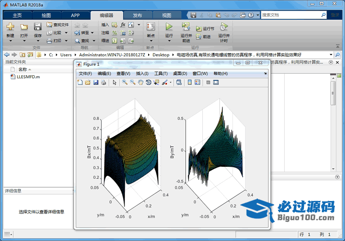Select the Pan hand tool
This screenshot has height=241, width=345.
[x=140, y=82]
